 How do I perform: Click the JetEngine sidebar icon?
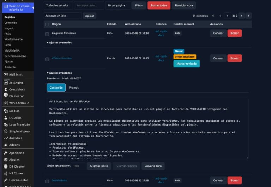6,83
